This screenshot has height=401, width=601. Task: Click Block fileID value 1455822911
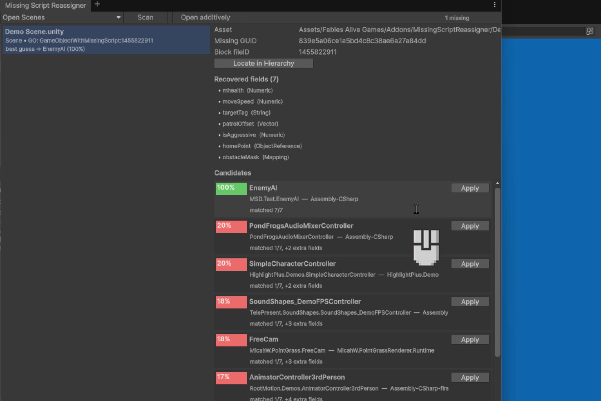pos(317,52)
